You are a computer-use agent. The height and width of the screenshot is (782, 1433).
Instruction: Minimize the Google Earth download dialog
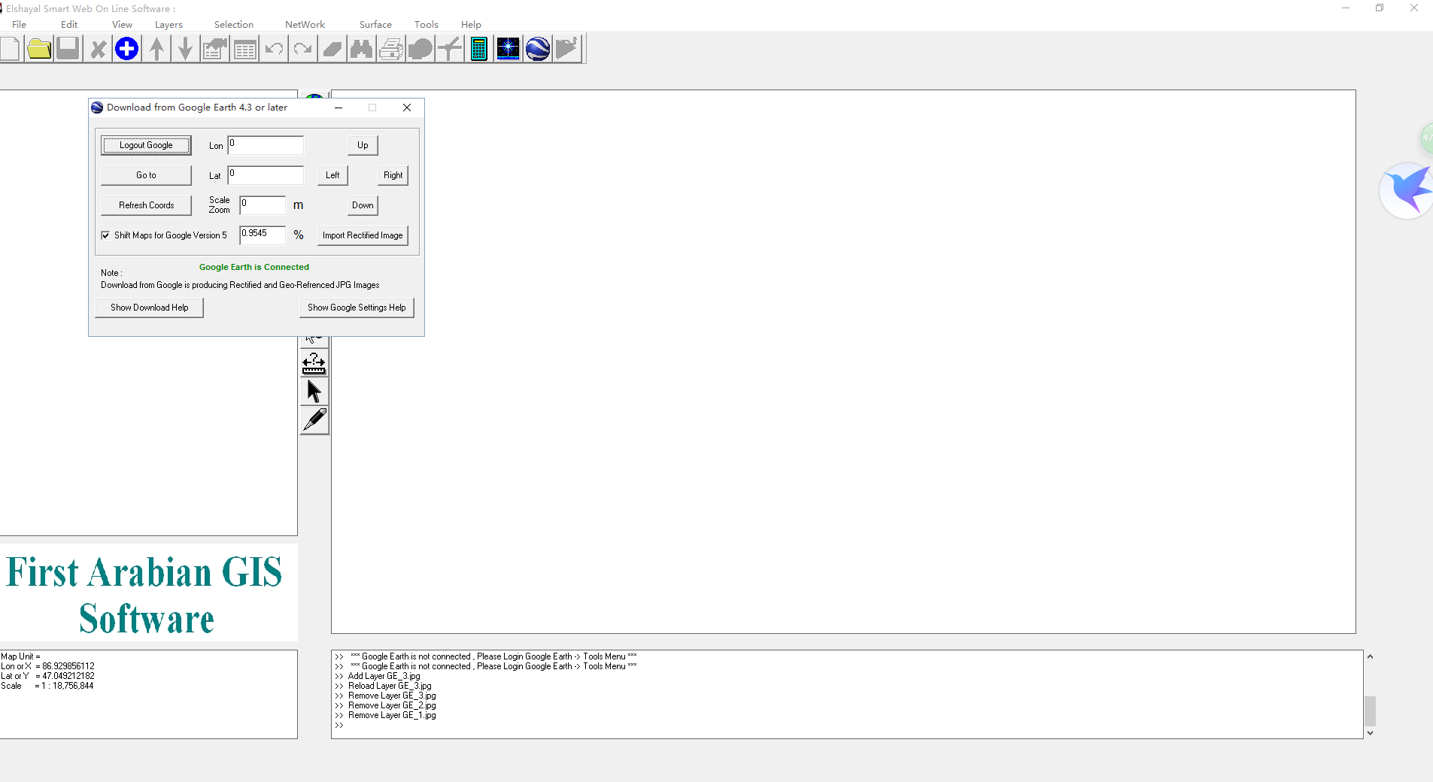[339, 108]
